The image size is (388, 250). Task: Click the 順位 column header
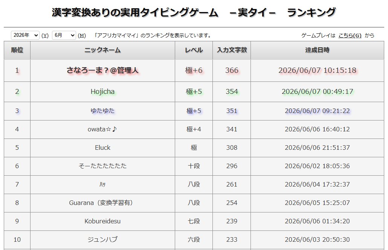click(17, 50)
